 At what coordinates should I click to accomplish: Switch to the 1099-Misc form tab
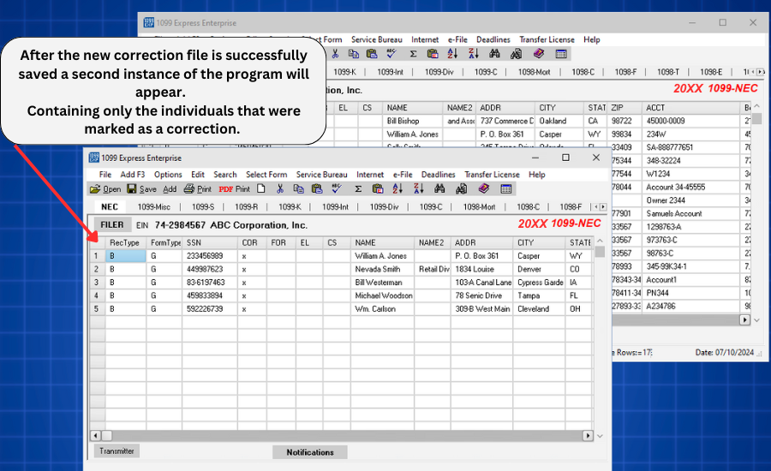(156, 207)
